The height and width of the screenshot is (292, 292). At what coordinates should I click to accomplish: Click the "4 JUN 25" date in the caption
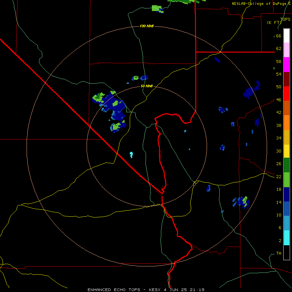point(176,290)
